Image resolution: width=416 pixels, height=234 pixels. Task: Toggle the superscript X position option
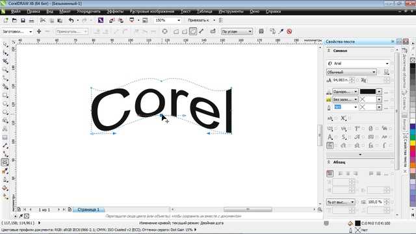coord(343,118)
